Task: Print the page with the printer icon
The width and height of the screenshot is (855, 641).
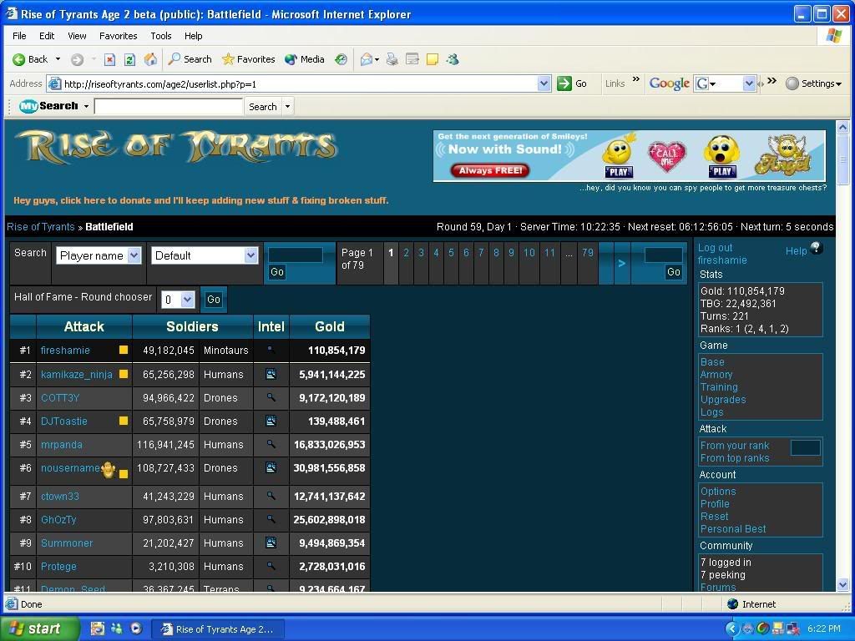Action: coord(392,59)
